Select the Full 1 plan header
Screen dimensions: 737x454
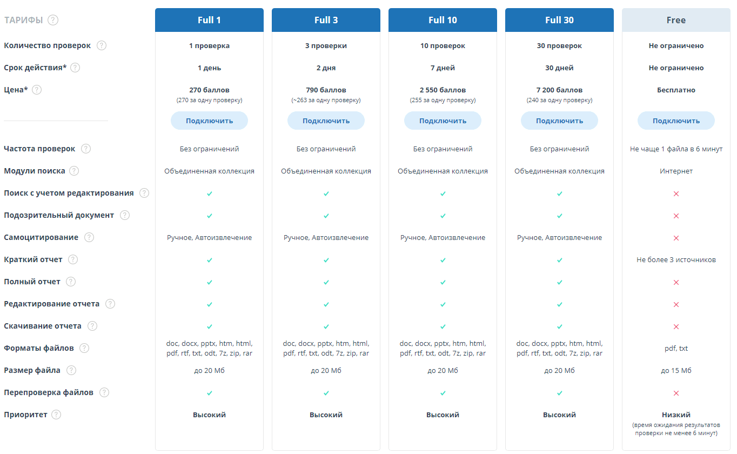(210, 20)
